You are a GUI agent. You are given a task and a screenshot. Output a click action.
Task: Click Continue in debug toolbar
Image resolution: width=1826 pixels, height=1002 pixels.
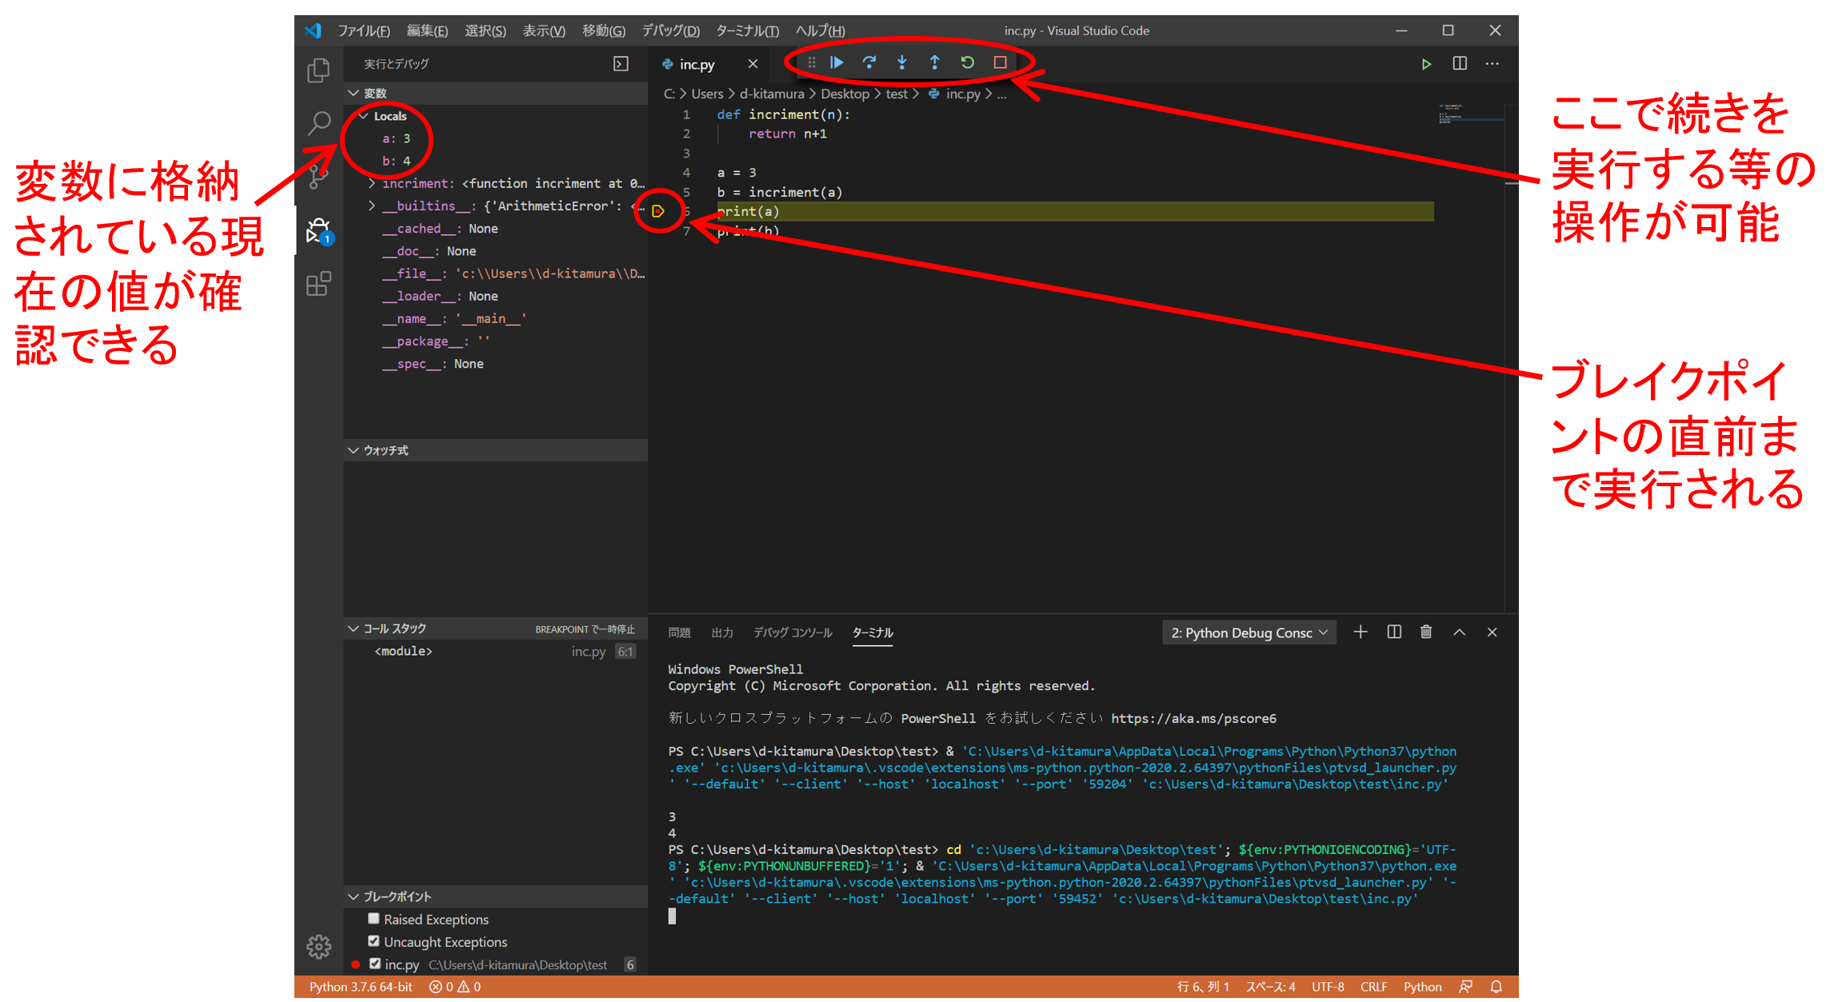[837, 62]
